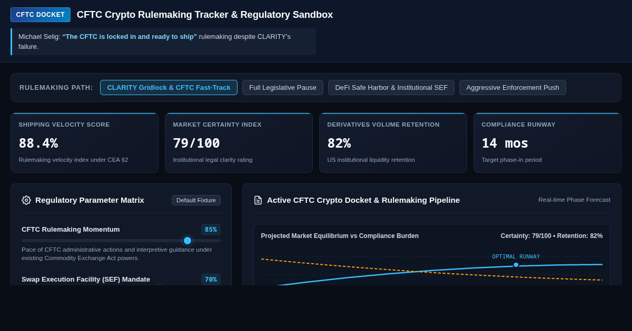Click the page title CFTC Crypto Rulemaking Tracker
The width and height of the screenshot is (632, 331).
coord(205,15)
